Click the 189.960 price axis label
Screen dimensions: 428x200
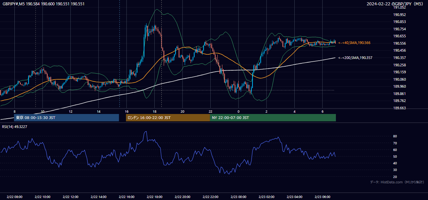400,86
